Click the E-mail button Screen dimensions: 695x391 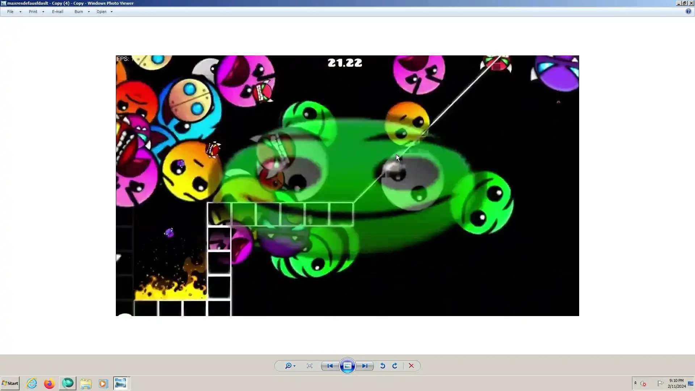click(x=58, y=12)
